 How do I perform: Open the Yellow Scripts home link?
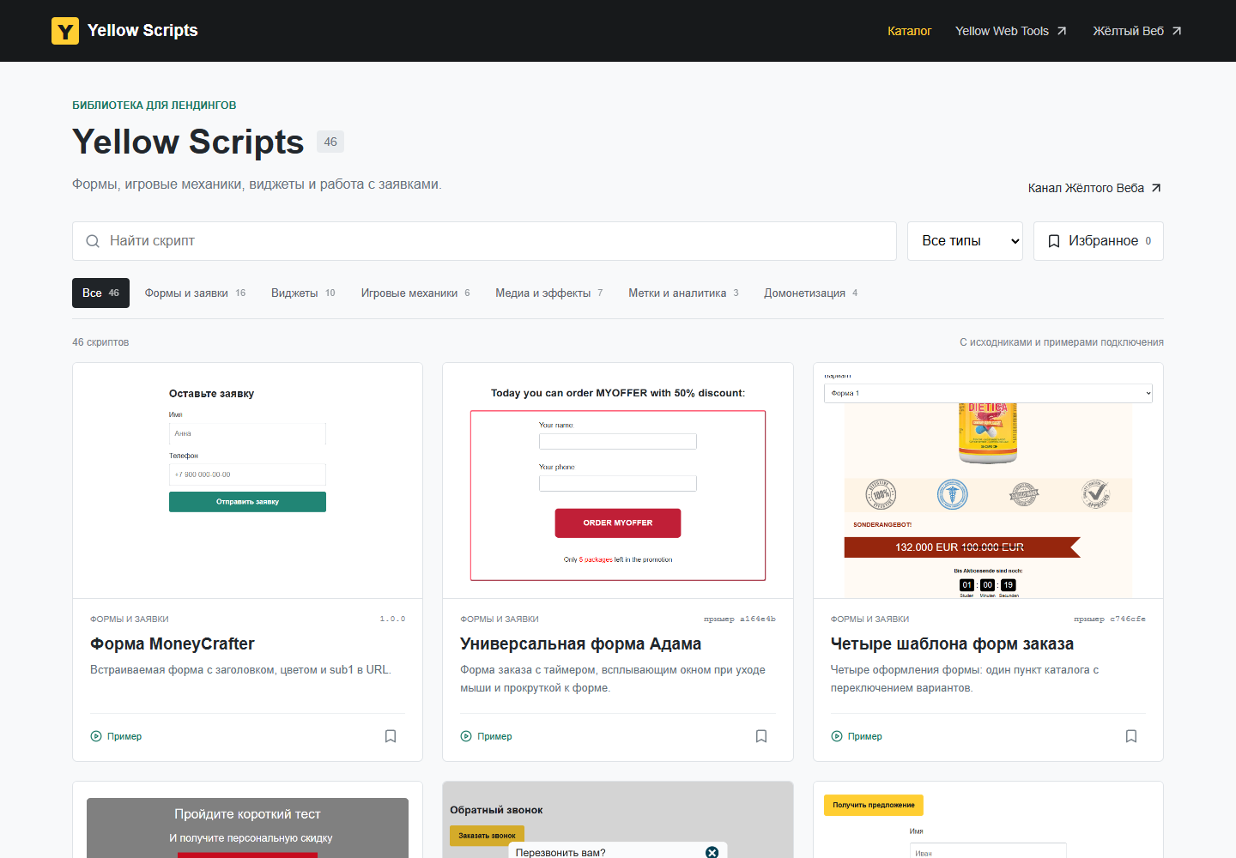124,31
